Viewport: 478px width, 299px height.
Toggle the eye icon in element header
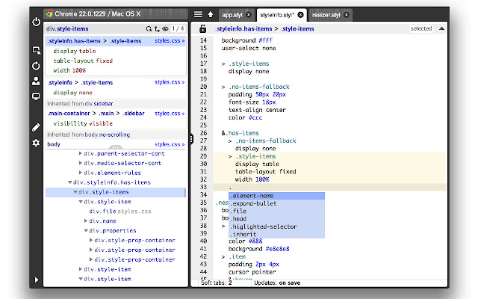point(165,28)
